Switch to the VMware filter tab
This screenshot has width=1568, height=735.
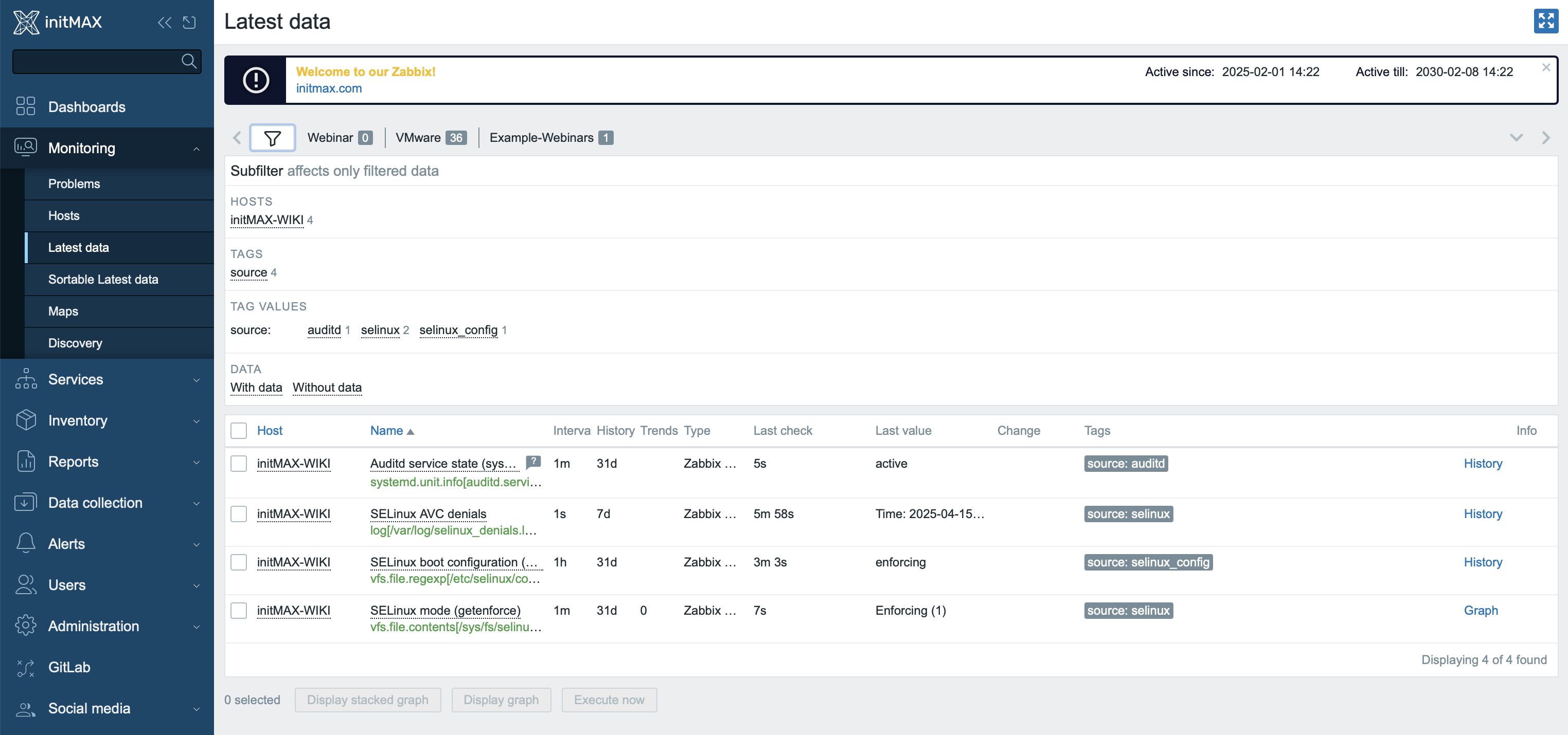click(x=431, y=137)
